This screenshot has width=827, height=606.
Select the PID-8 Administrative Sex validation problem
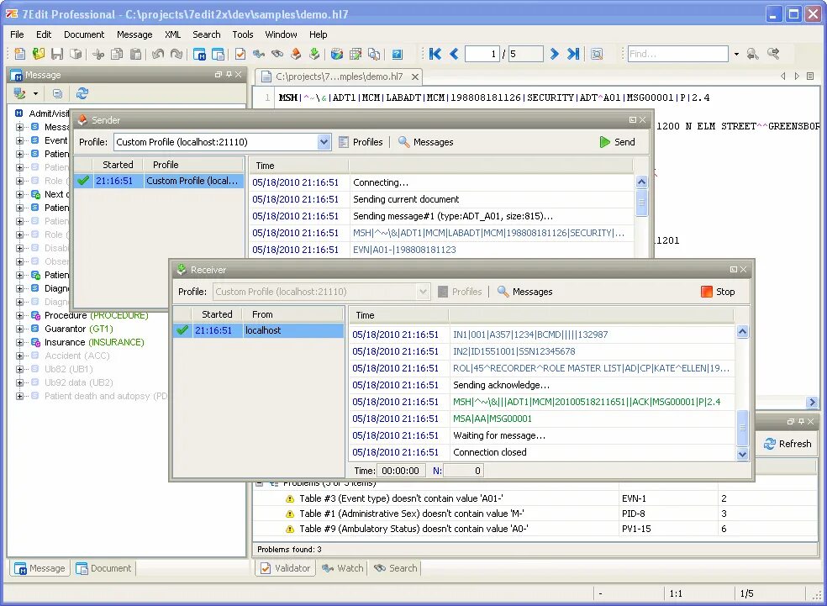click(535, 514)
